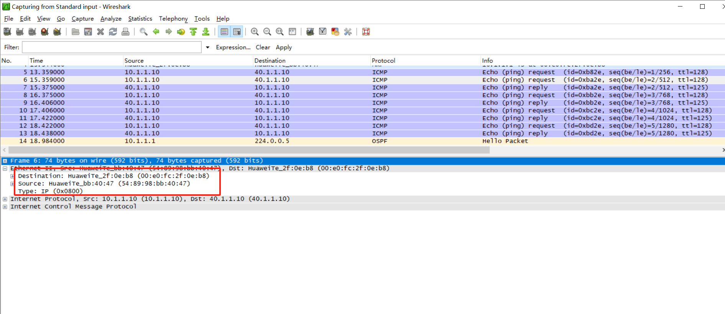Sort packets by No. column
The height and width of the screenshot is (314, 725).
click(x=14, y=60)
